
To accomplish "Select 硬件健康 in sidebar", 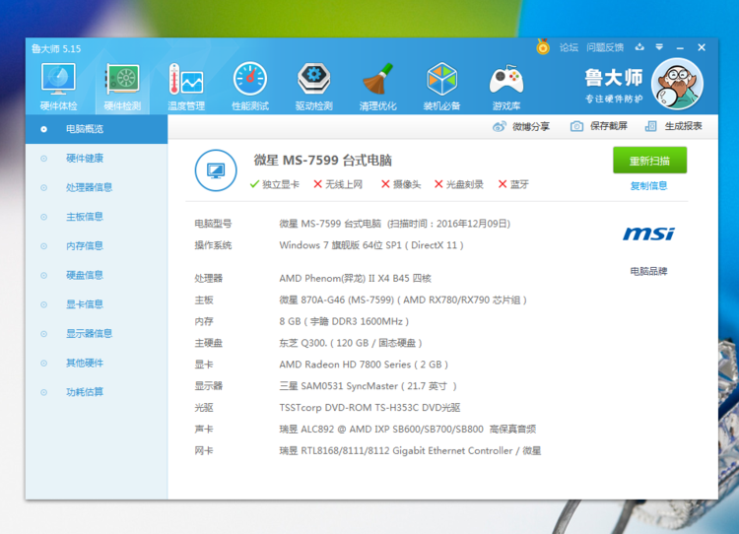I will tap(97, 159).
